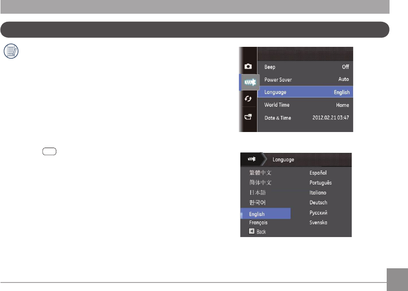The width and height of the screenshot is (408, 291).
Task: Select the highlighted English language option
Action: click(266, 214)
